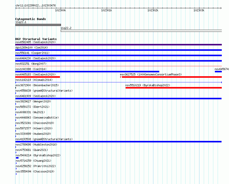
Task: Click the nsv832251 (Wong2007) label
Action: pos(31,64)
